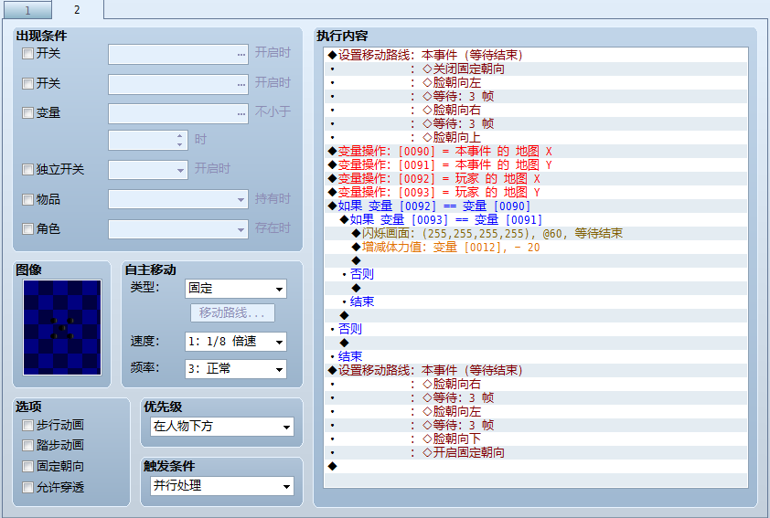770x518 pixels.
Task: Select the 脸朝向下 route line
Action: pyautogui.click(x=536, y=439)
